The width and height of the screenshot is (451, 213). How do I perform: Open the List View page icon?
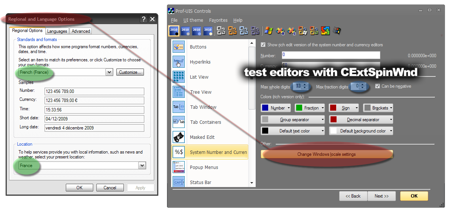[179, 77]
